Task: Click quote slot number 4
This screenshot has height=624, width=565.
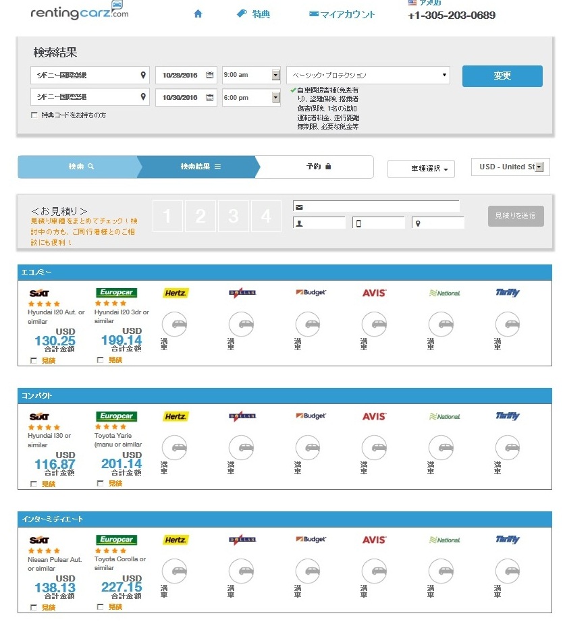Action: tap(267, 216)
